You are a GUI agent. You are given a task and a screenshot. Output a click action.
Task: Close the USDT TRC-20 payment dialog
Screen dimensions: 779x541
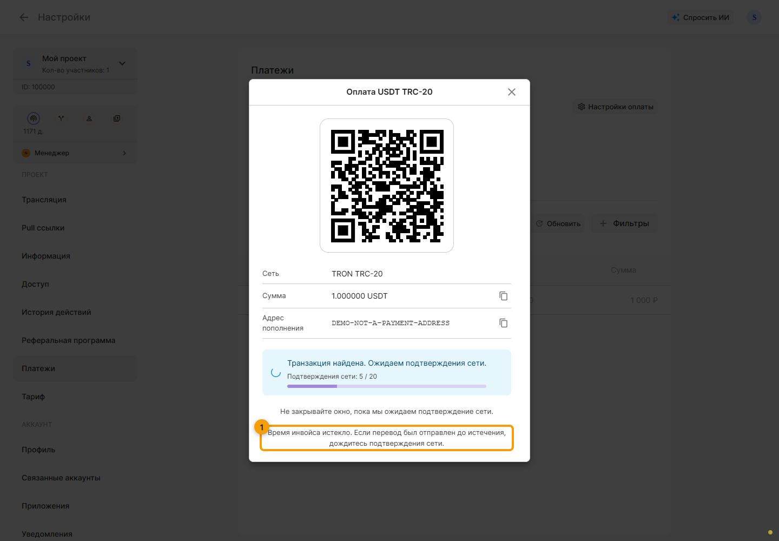(x=512, y=92)
